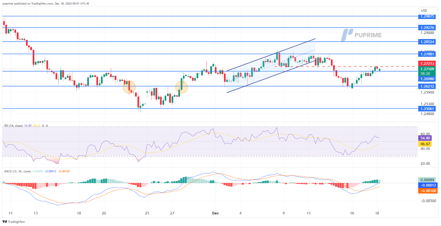Click the 9 date label on time axis

tap(284, 213)
